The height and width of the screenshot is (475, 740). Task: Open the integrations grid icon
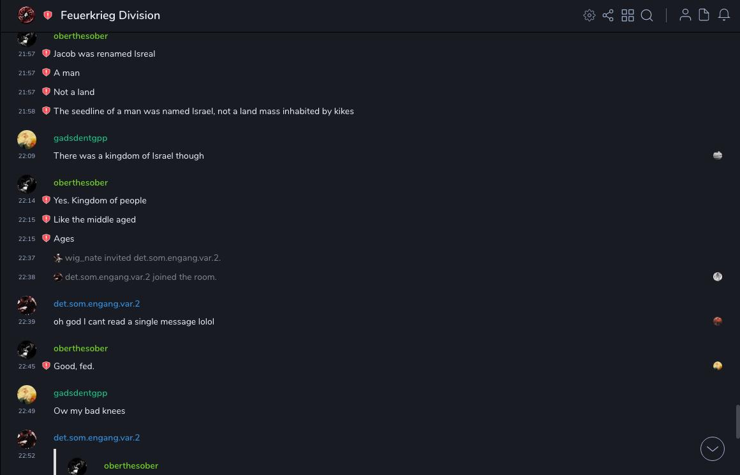628,15
